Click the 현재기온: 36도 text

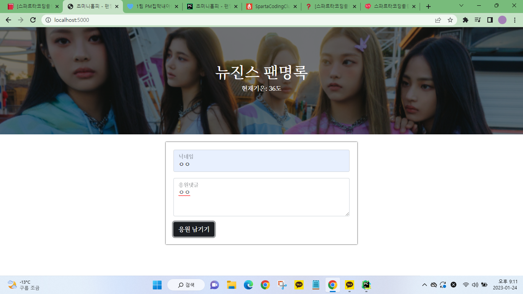(x=261, y=88)
